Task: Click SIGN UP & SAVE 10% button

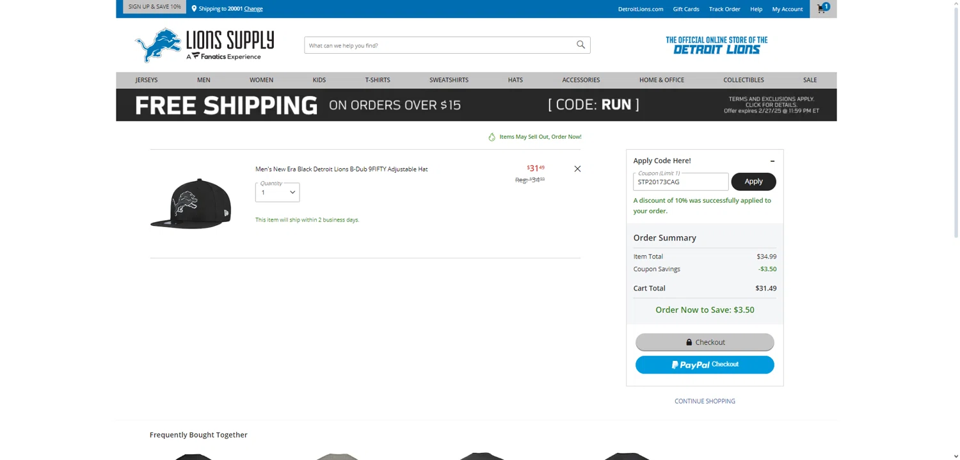Action: pos(154,7)
